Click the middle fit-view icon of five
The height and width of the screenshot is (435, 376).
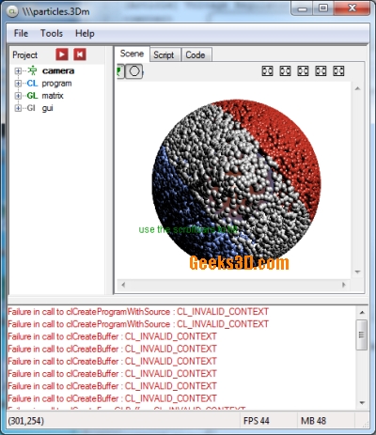(303, 71)
